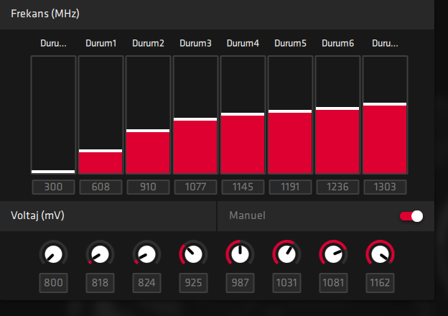Screen dimensions: 448x316
Task: Select the 824 mV voltage field
Action: coord(147,283)
